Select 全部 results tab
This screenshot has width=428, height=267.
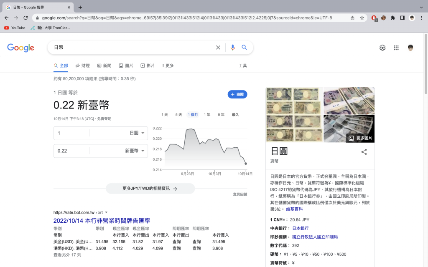(x=61, y=65)
